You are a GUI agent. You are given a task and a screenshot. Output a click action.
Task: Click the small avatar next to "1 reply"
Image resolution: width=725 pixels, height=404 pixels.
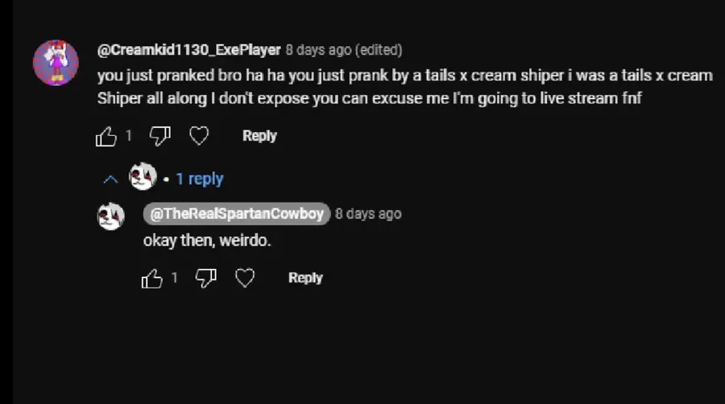point(143,176)
